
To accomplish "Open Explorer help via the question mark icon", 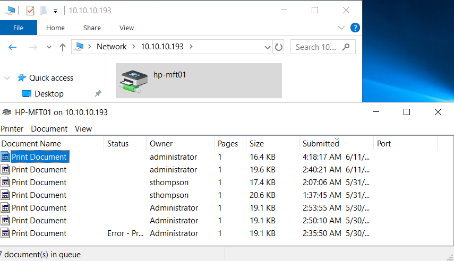I will pos(355,28).
